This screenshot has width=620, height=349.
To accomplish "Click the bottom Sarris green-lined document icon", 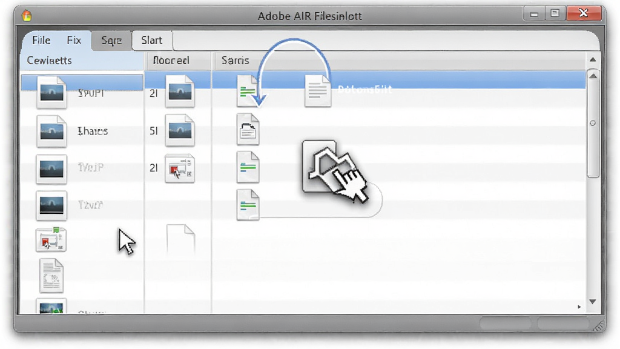I will [x=248, y=205].
